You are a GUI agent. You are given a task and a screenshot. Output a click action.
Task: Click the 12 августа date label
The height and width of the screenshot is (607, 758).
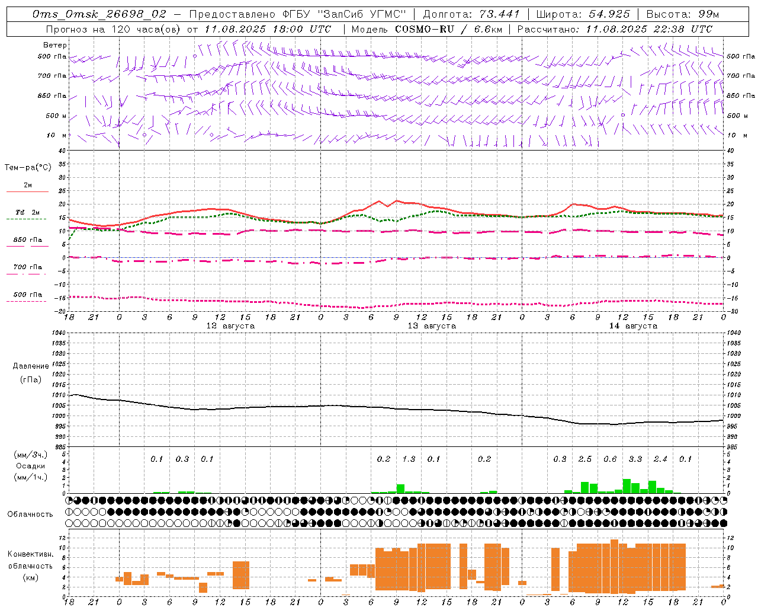pos(230,326)
